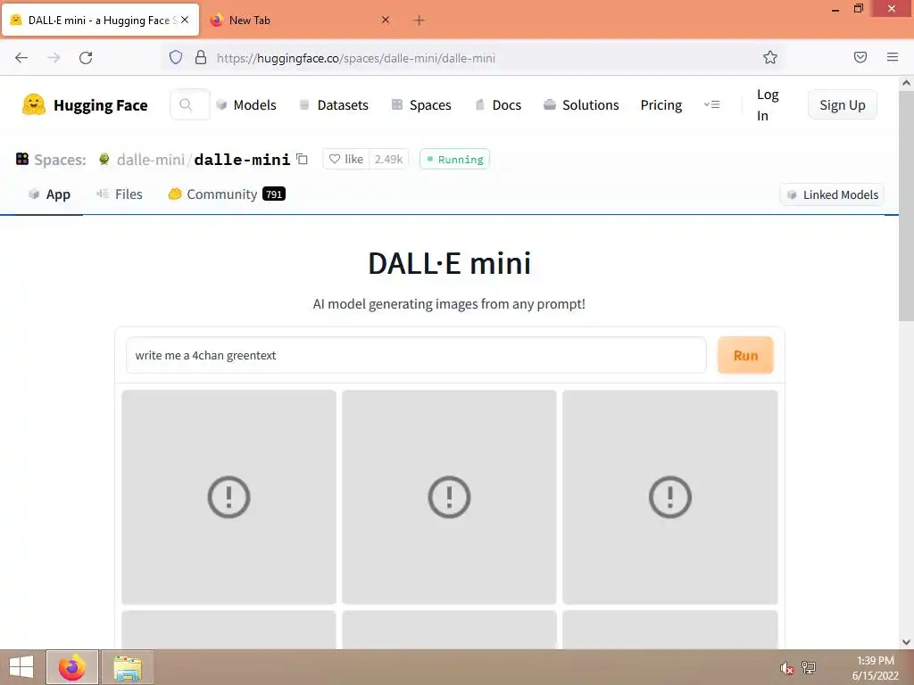Switch to the Files tab

120,194
